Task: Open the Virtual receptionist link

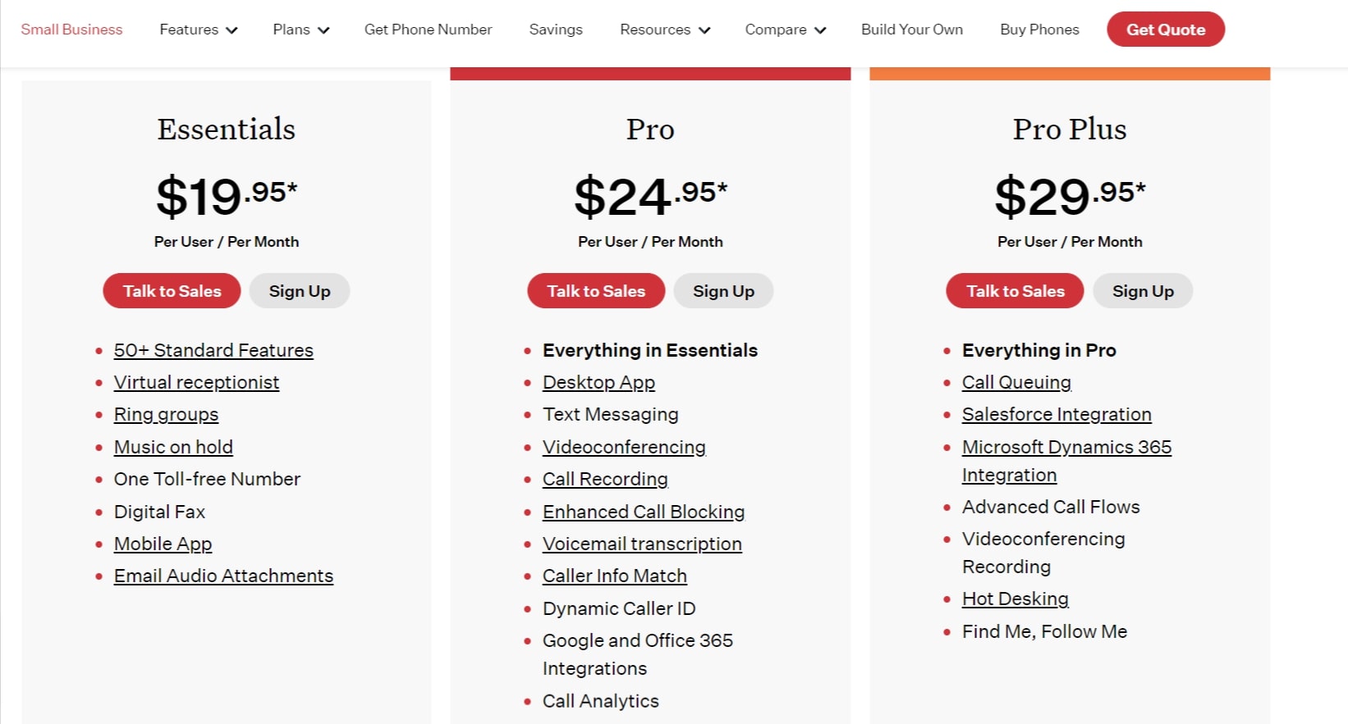Action: [196, 382]
